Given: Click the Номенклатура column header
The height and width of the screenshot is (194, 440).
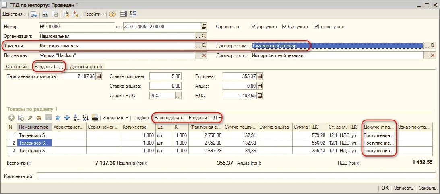Looking at the screenshot, I should pos(35,127).
